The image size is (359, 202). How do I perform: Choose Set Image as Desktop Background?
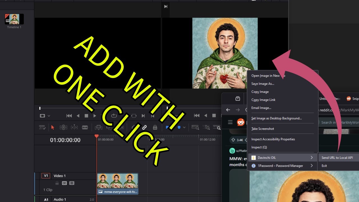(x=283, y=118)
